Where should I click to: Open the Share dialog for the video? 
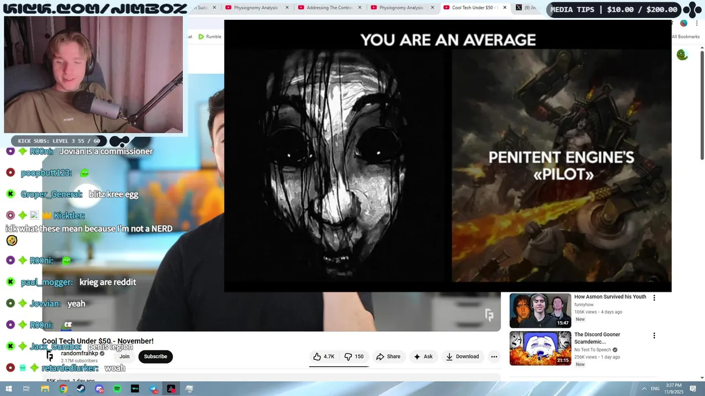tap(388, 356)
